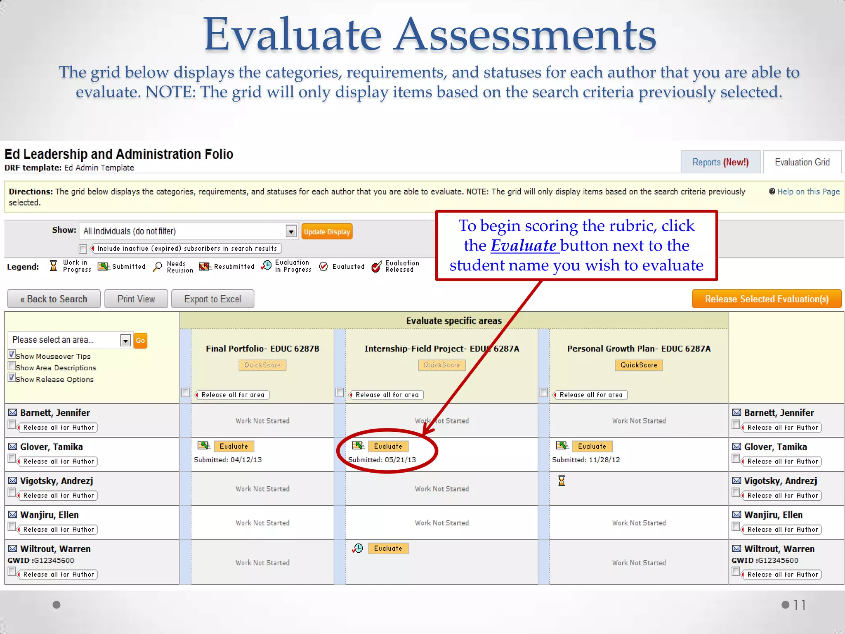Click Evaluate for Wiltrout's Internship-Field Project

point(388,548)
